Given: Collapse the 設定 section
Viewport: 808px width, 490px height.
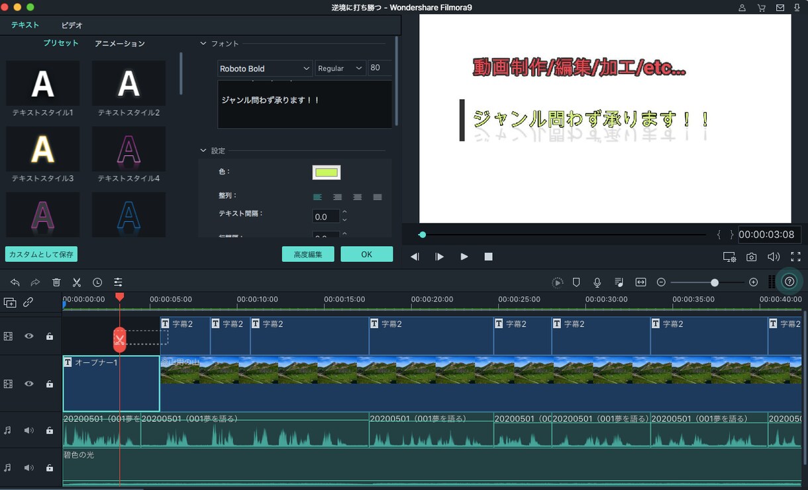Looking at the screenshot, I should tap(203, 151).
